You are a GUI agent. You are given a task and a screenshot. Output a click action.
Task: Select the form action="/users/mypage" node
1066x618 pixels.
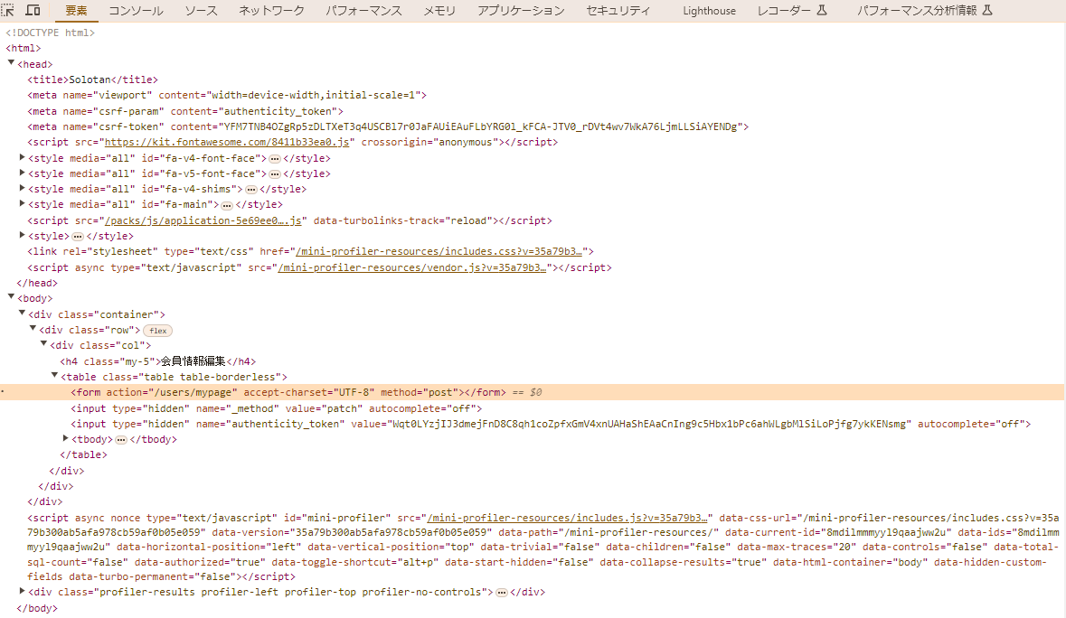point(288,392)
